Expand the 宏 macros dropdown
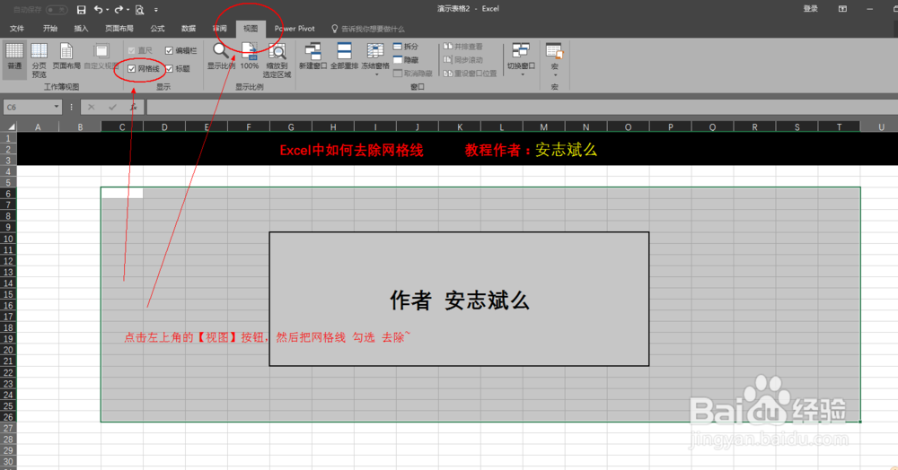 click(x=555, y=75)
